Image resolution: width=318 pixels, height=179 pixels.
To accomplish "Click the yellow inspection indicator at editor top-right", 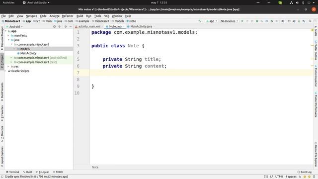I will coord(313,30).
